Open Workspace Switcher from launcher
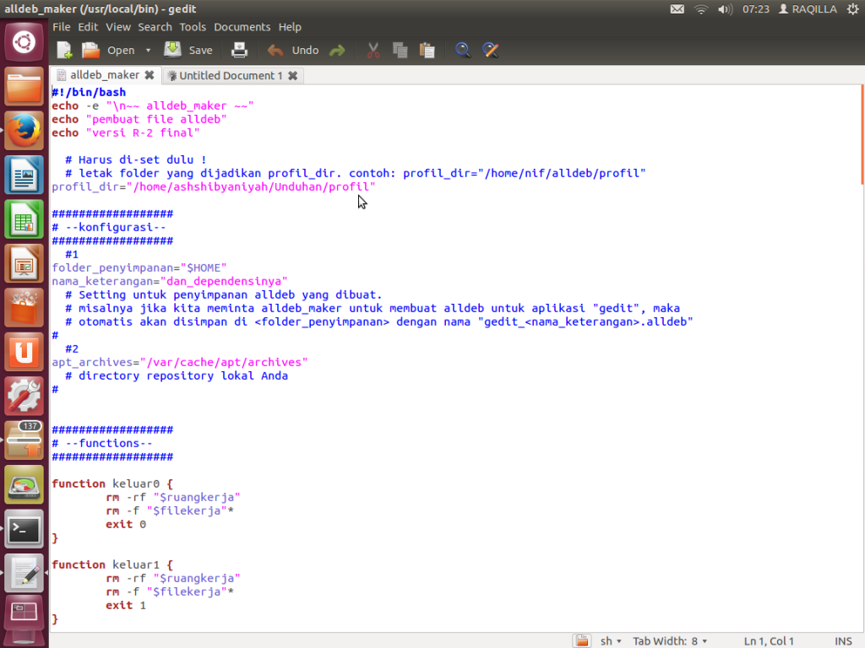This screenshot has width=865, height=648. 24,613
